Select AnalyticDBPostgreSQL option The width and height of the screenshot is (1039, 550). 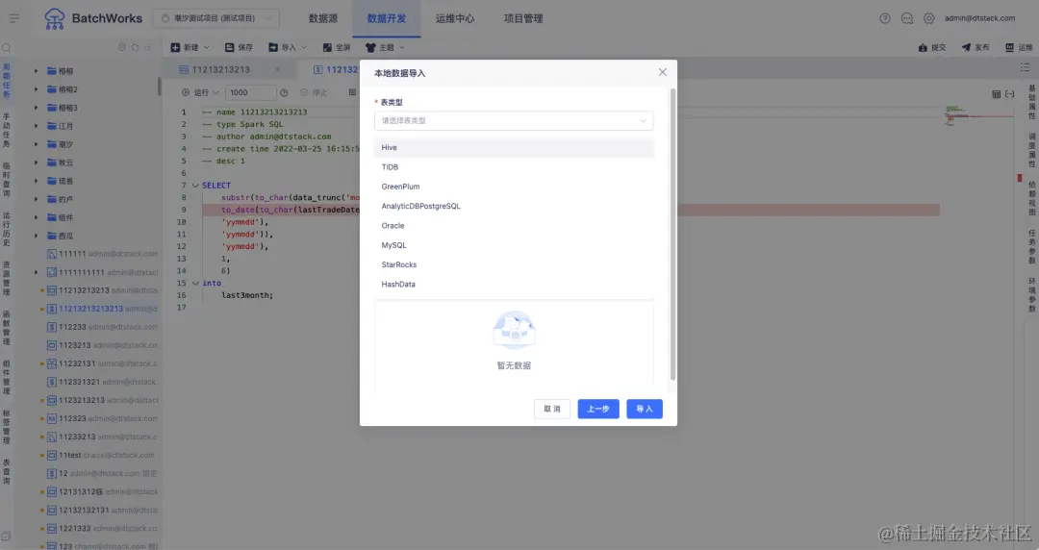click(x=514, y=206)
